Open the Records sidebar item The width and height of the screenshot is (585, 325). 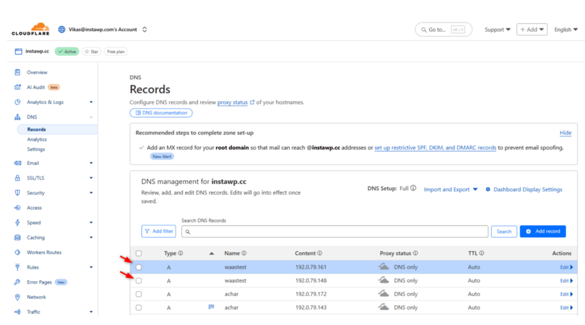pyautogui.click(x=57, y=130)
